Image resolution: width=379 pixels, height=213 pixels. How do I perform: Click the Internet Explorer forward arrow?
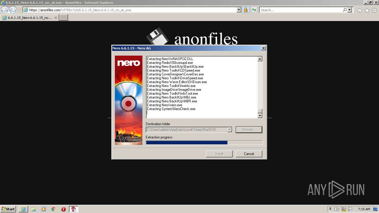click(13, 10)
